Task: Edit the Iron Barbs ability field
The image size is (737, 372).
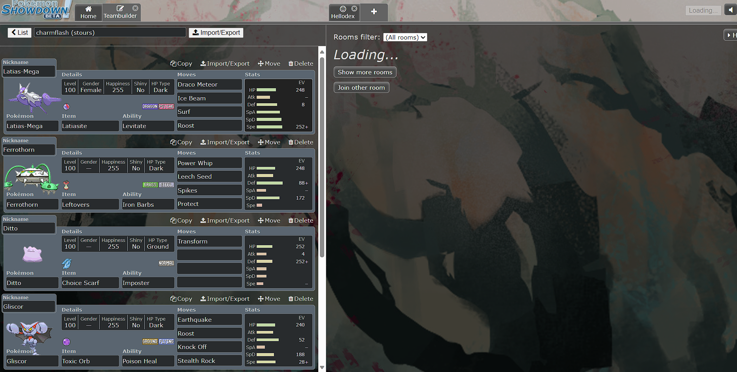Action: (148, 204)
